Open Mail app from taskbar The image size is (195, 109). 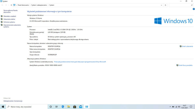(80, 107)
